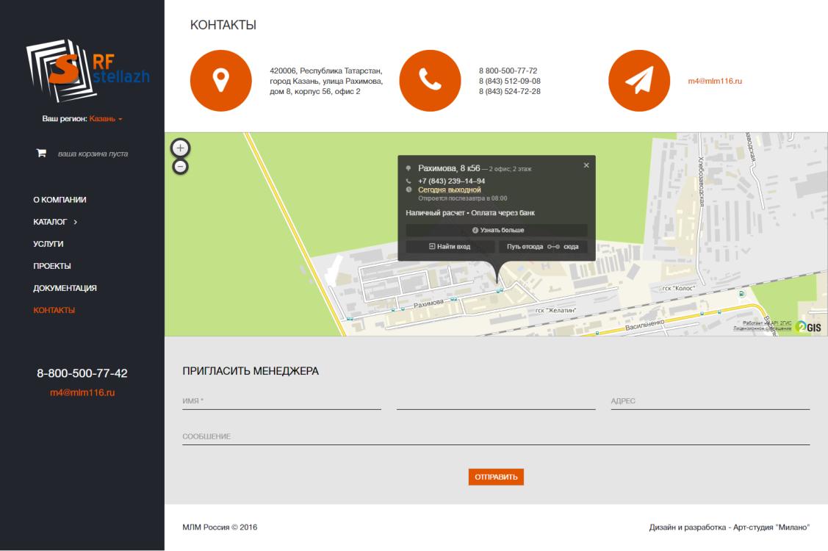
Task: Click the orange location pin icon
Action: tap(220, 81)
